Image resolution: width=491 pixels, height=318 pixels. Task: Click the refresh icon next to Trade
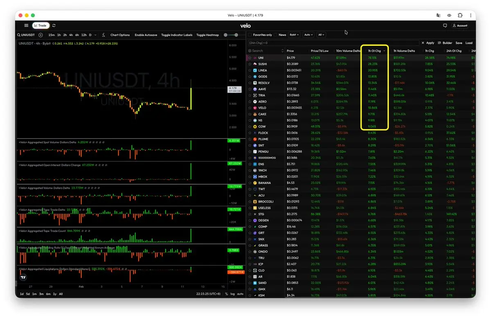click(x=54, y=25)
